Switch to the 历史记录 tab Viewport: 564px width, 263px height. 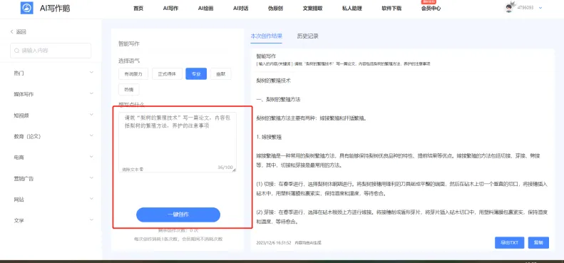tap(307, 36)
